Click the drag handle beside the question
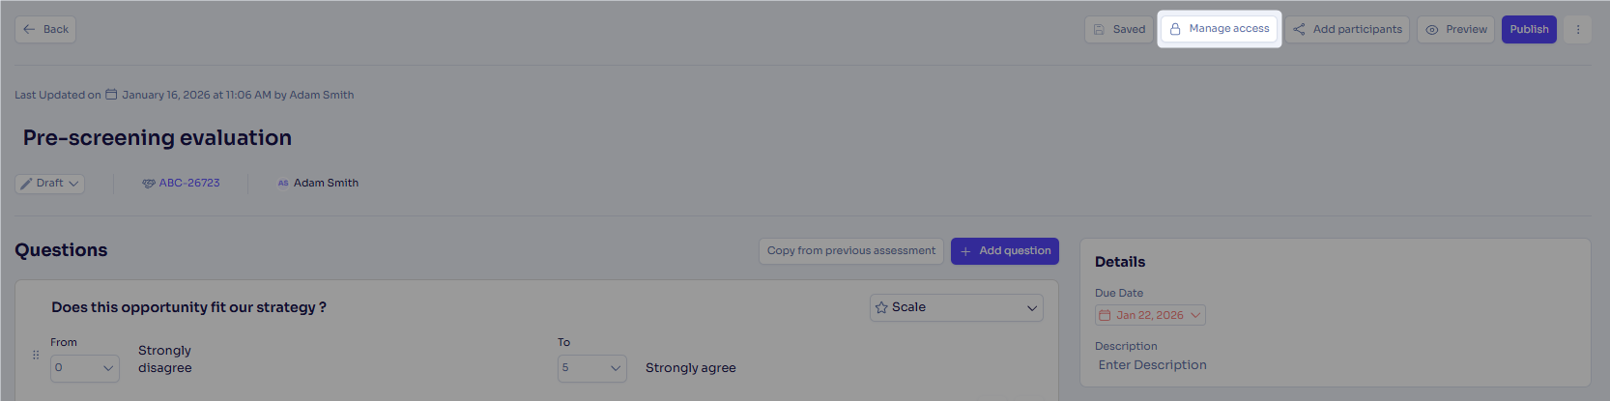The height and width of the screenshot is (401, 1610). (x=36, y=355)
